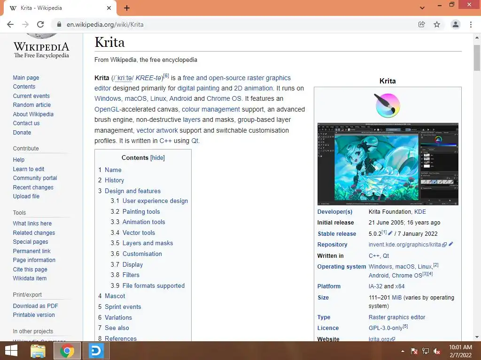This screenshot has width=481, height=360.
Task: Click the muted volume tray icon
Action: click(x=437, y=351)
